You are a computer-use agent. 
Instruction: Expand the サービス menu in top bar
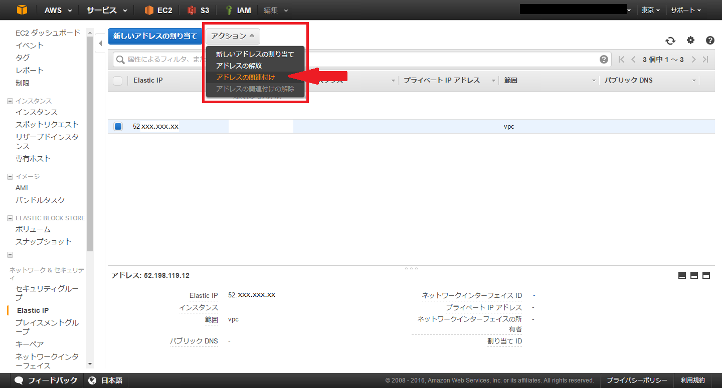pyautogui.click(x=106, y=10)
